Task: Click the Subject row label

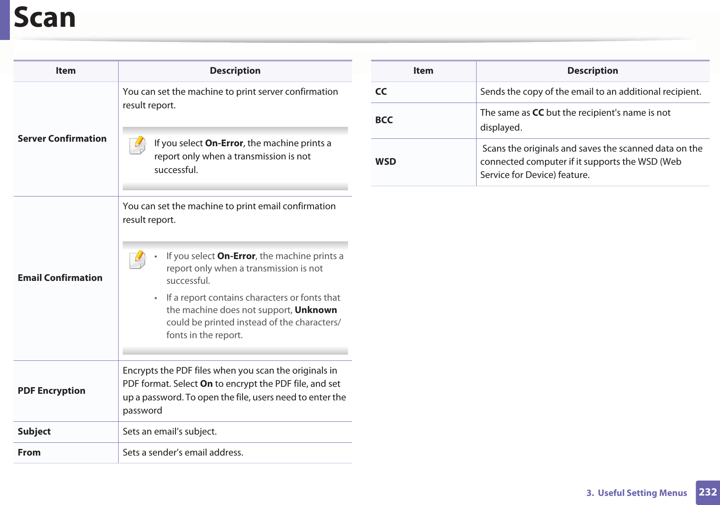Action: pyautogui.click(x=34, y=432)
